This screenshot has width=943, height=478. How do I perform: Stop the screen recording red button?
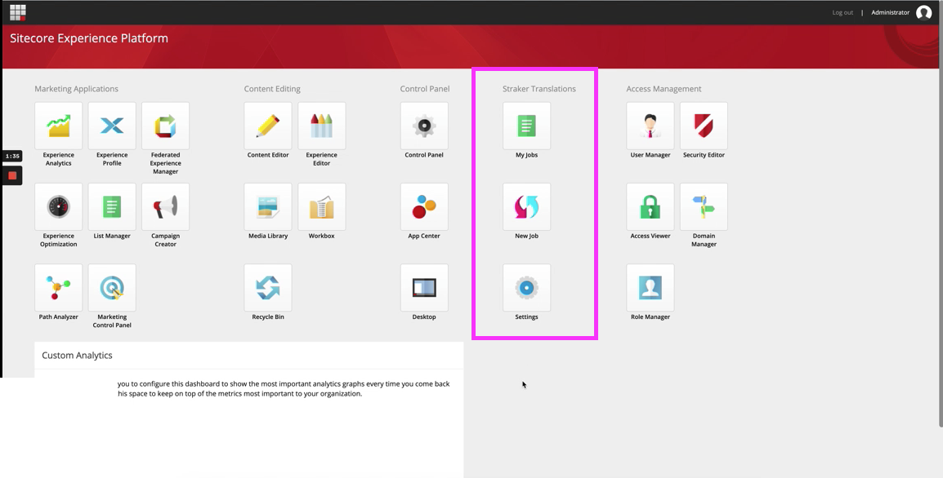12,176
